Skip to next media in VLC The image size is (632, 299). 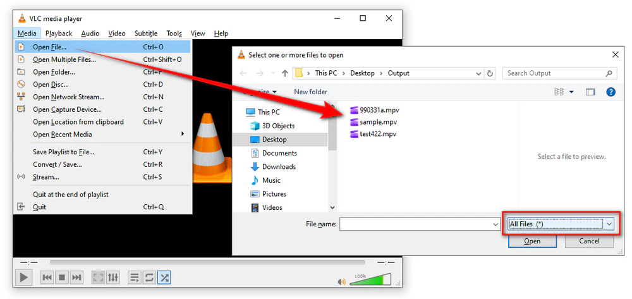[76, 278]
